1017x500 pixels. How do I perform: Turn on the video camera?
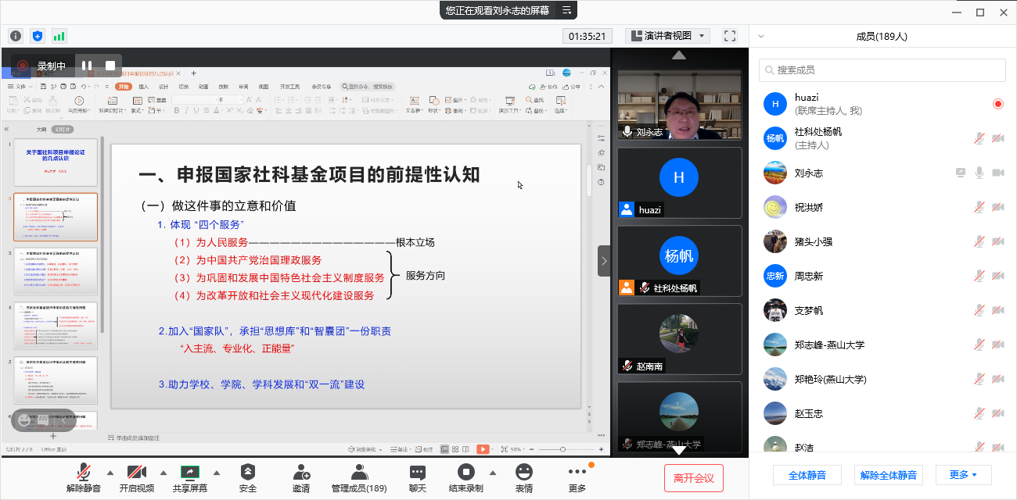tap(137, 478)
